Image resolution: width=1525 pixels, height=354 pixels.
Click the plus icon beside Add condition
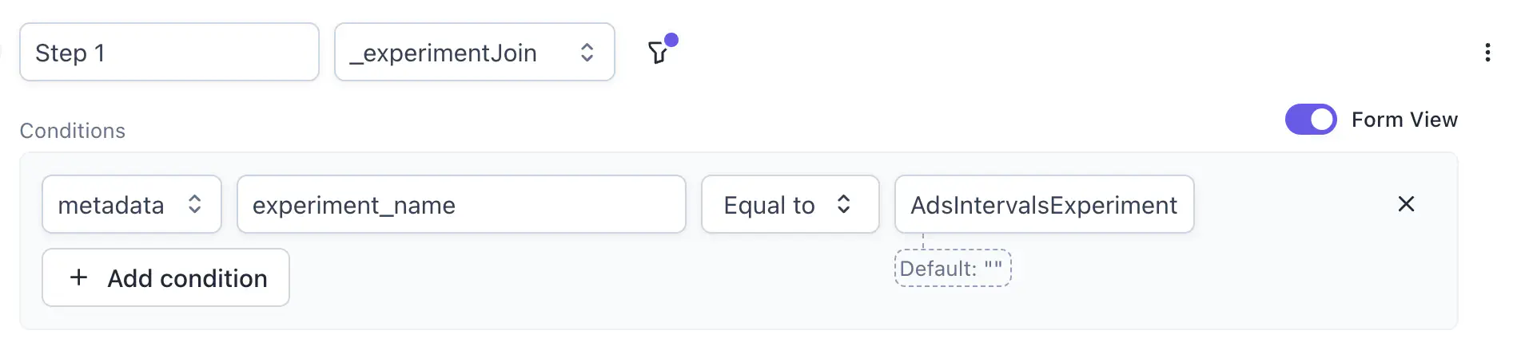78,277
